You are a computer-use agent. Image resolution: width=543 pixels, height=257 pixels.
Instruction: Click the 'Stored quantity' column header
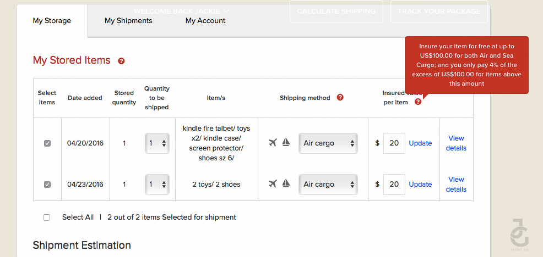click(124, 98)
